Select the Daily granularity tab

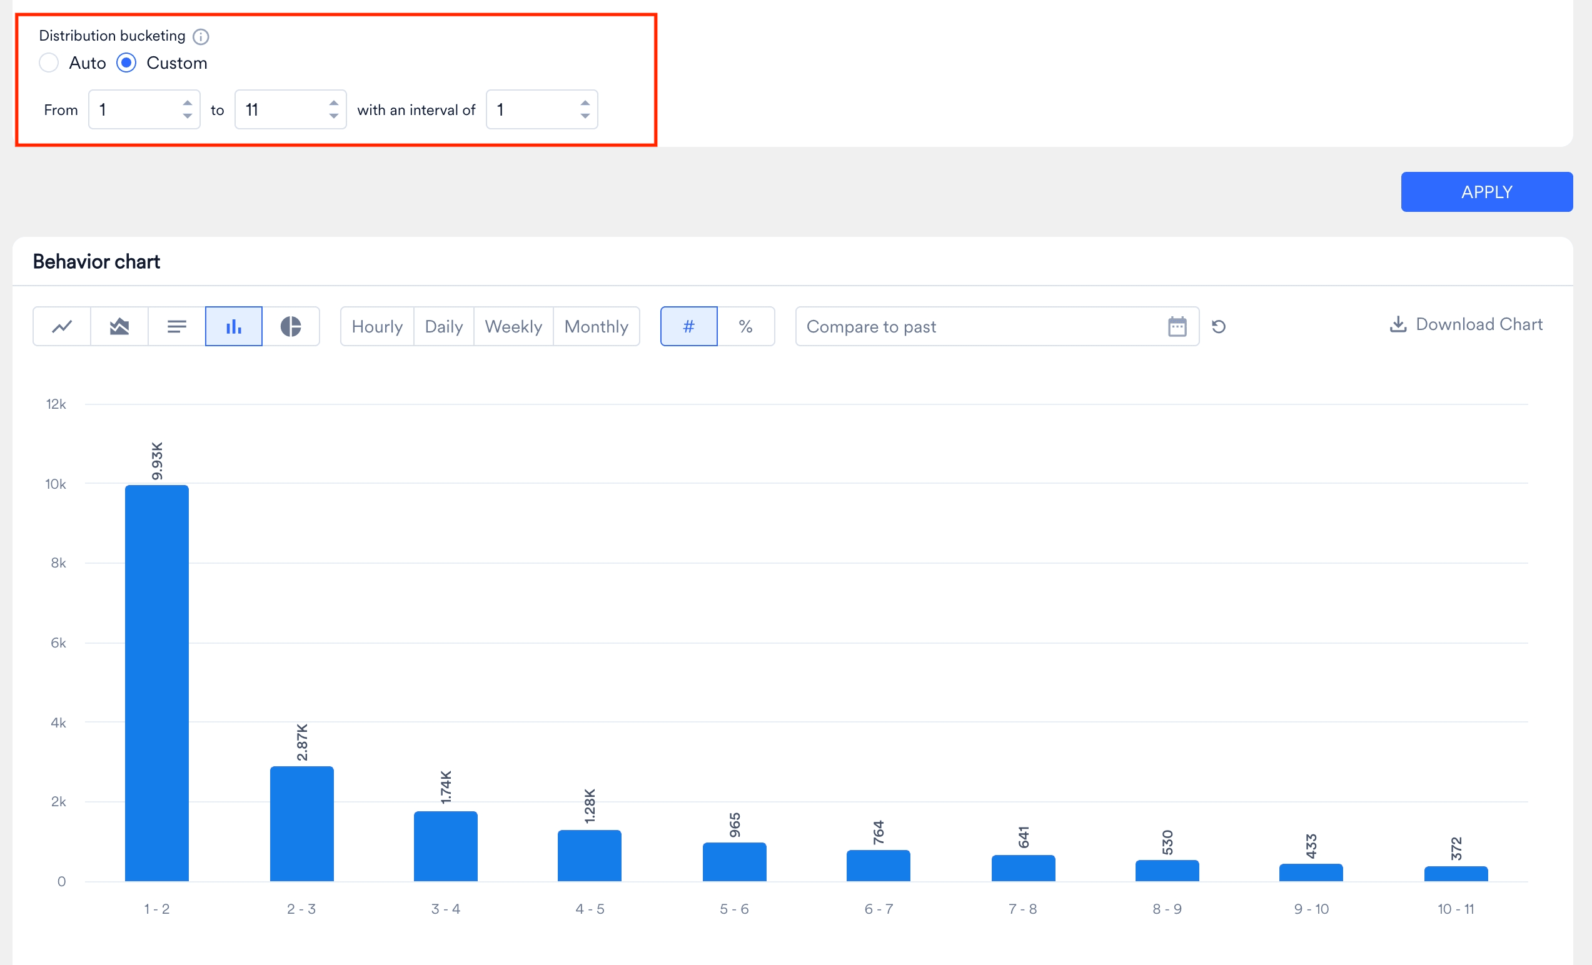point(444,326)
